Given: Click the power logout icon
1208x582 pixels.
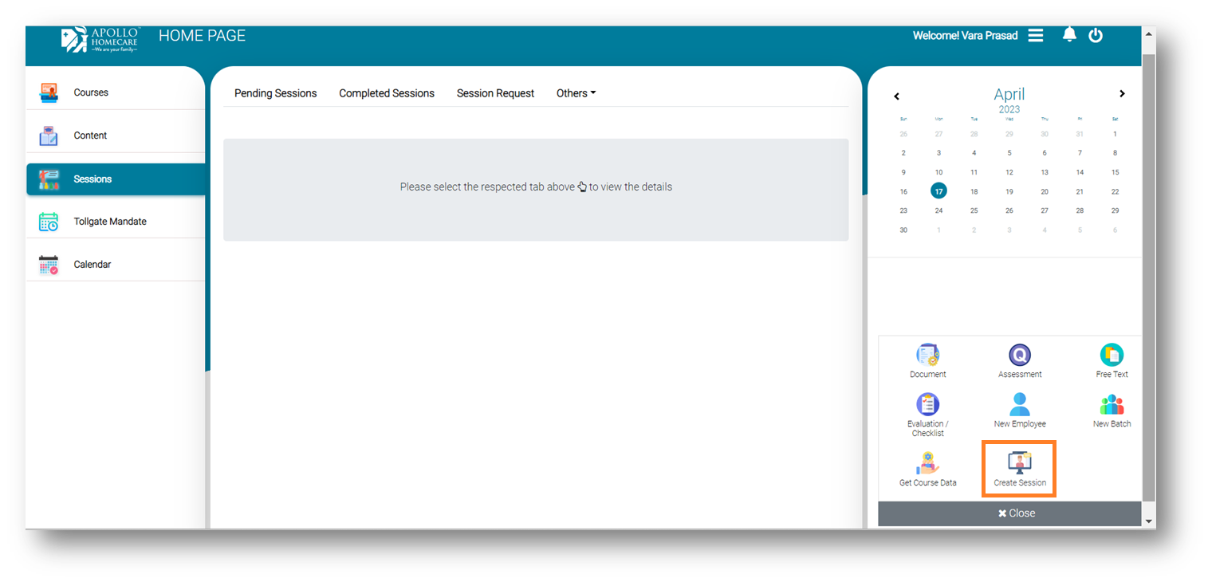Looking at the screenshot, I should pos(1096,35).
